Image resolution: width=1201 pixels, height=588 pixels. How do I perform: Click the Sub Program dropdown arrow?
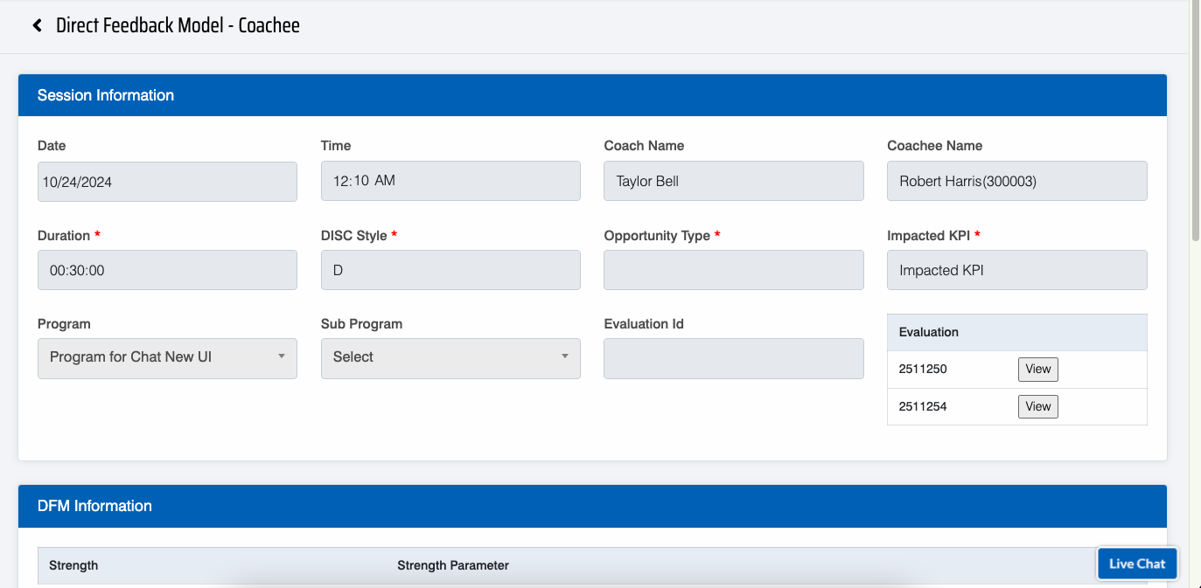(x=564, y=356)
